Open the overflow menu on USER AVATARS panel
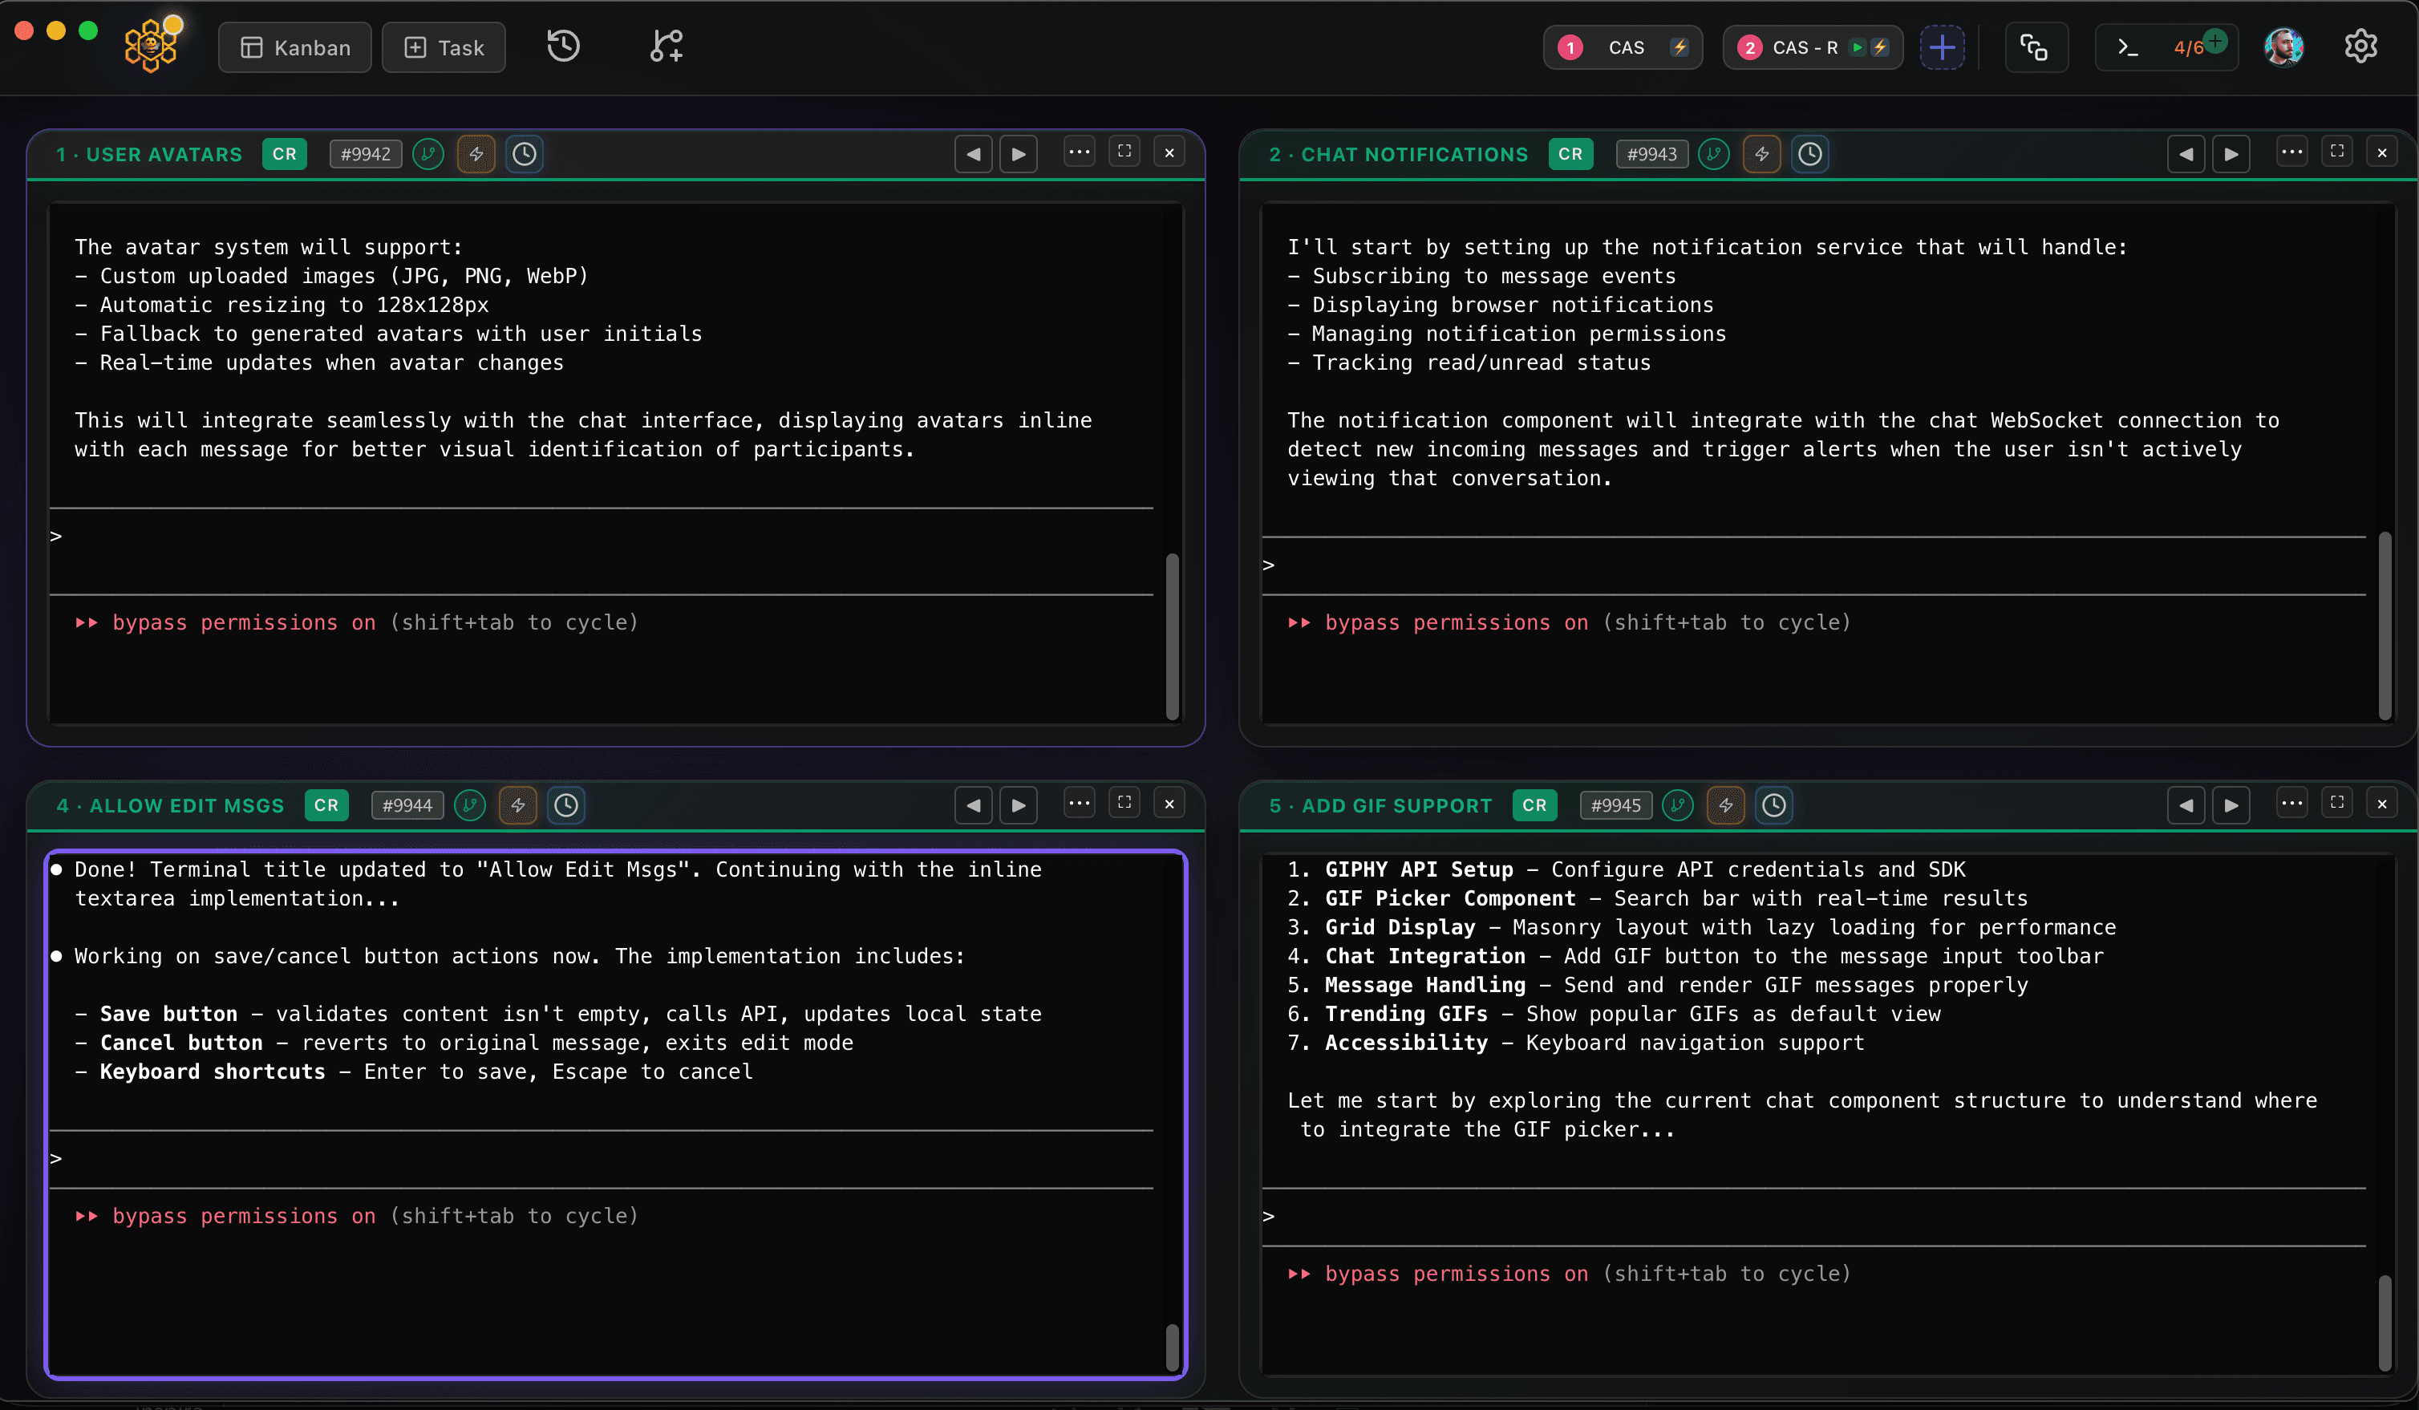2419x1410 pixels. pos(1079,152)
